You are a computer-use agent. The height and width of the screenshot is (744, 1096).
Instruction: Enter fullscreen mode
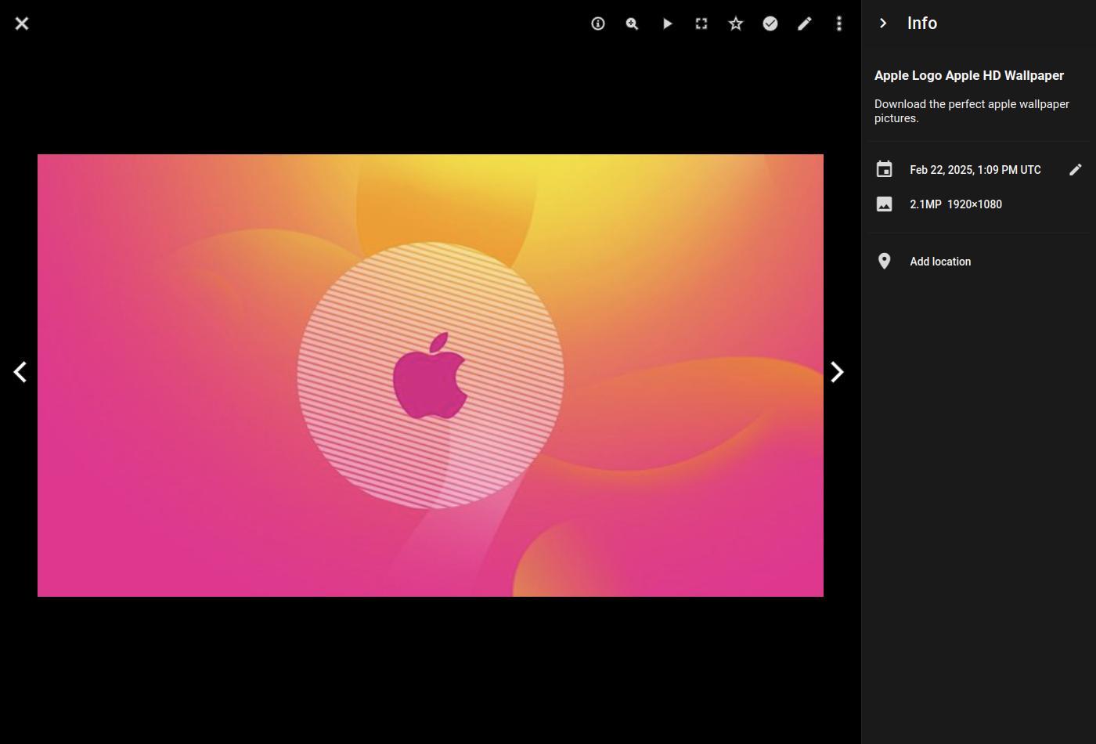[701, 23]
